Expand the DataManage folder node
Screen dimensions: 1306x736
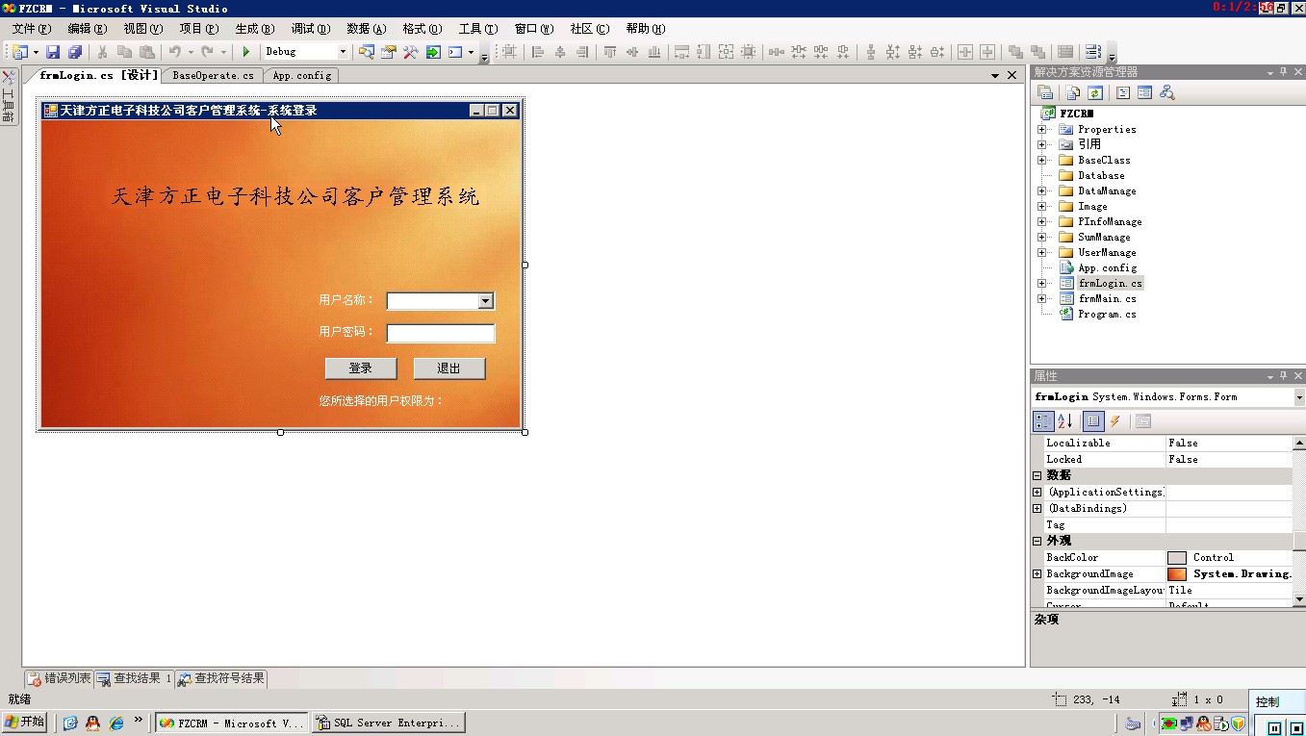click(1041, 190)
